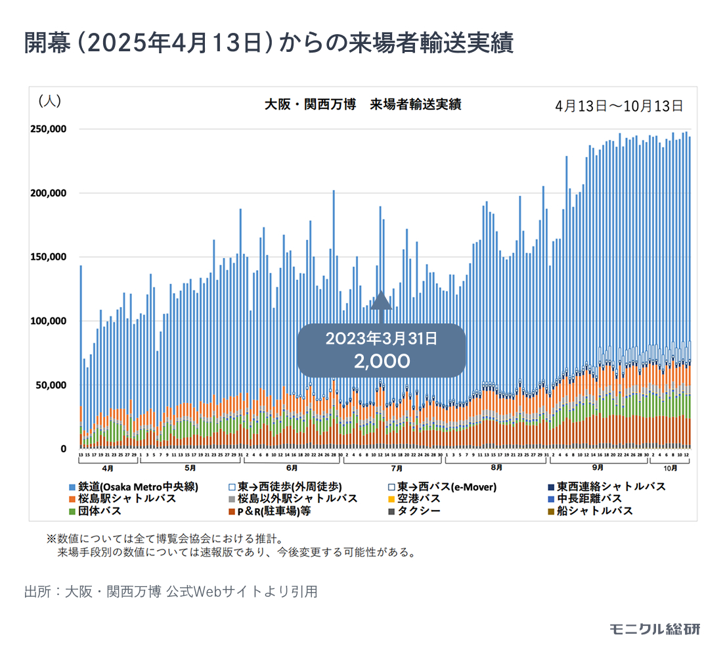The height and width of the screenshot is (660, 725).
Task: Click the 大阪・関西万博 来場者輸送実績 chart title
Action: point(362,105)
